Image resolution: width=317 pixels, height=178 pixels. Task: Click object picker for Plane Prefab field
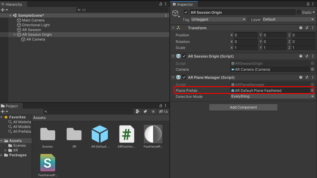click(312, 90)
